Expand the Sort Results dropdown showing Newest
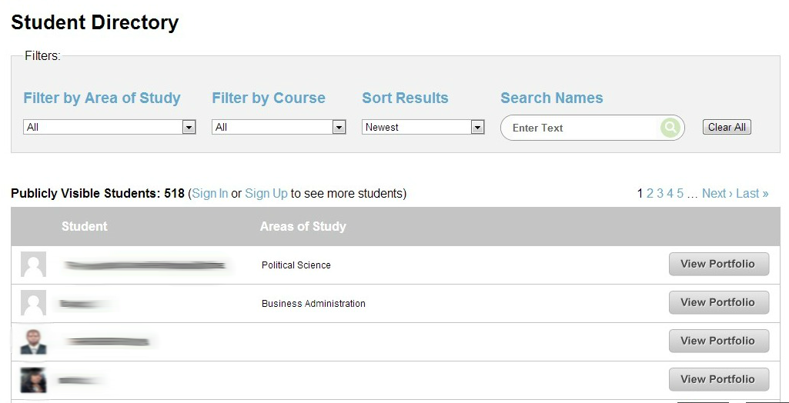789x403 pixels. pyautogui.click(x=423, y=128)
